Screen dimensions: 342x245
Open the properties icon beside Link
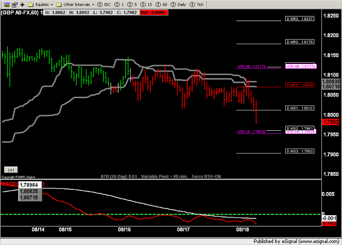point(15,5)
